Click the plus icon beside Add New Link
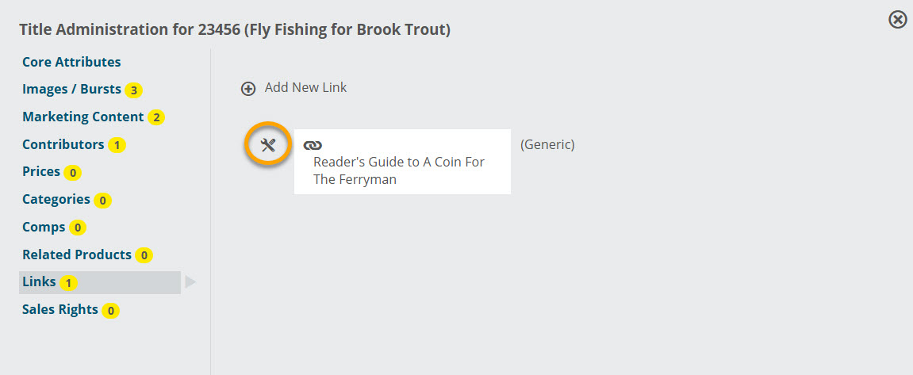The height and width of the screenshot is (375, 913). [248, 89]
